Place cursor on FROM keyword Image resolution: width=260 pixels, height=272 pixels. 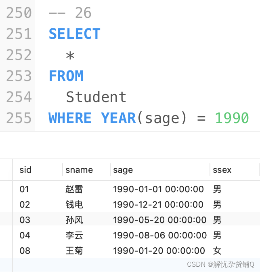pos(66,76)
